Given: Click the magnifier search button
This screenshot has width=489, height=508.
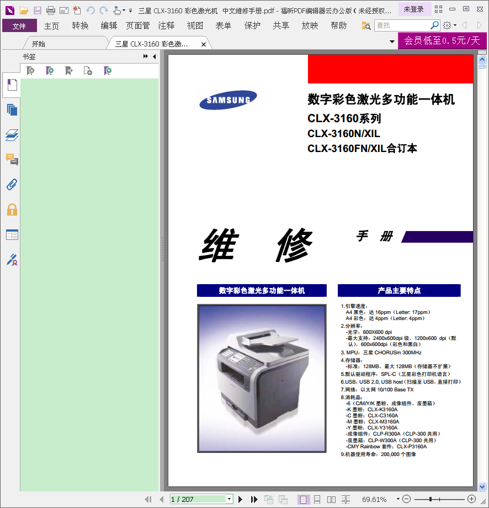Looking at the screenshot, I should (435, 25).
